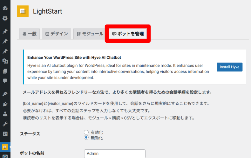The image size is (251, 158).
Task: Open the pin icon directly below the gear
Action: (x=5, y=32)
